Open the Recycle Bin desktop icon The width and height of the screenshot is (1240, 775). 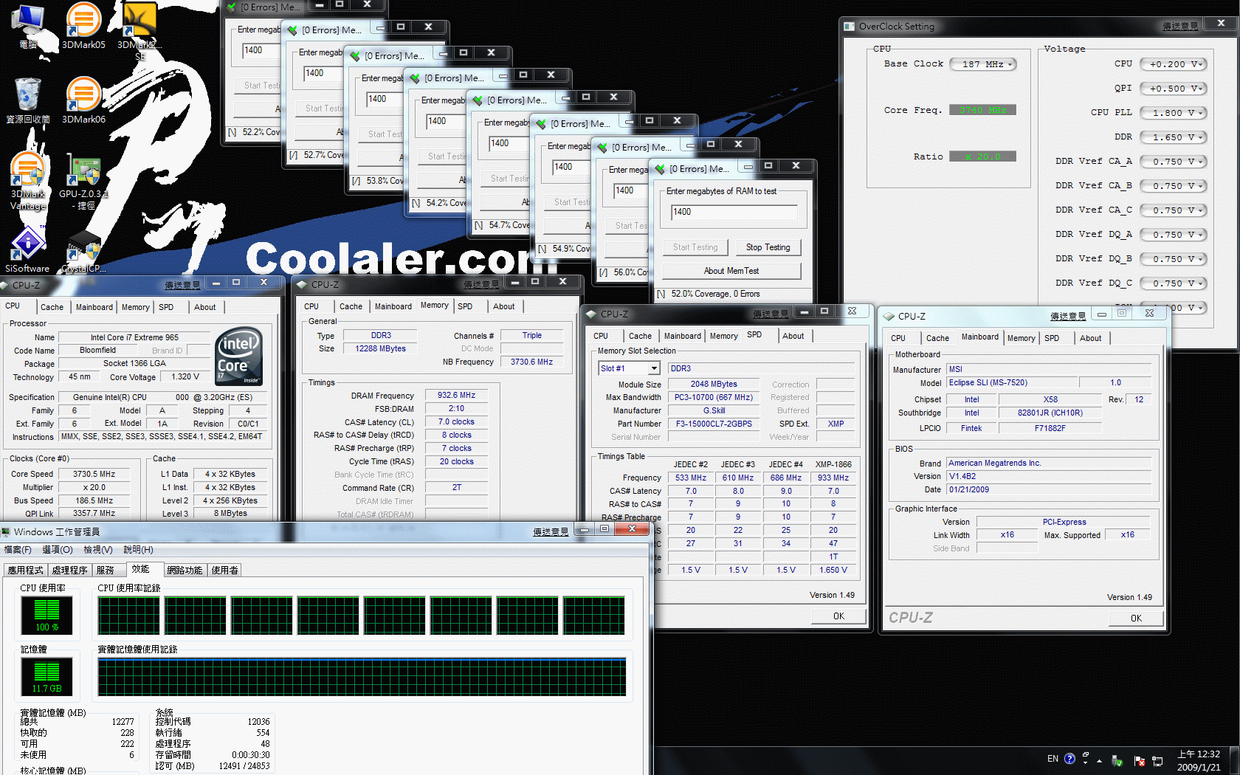coord(28,97)
